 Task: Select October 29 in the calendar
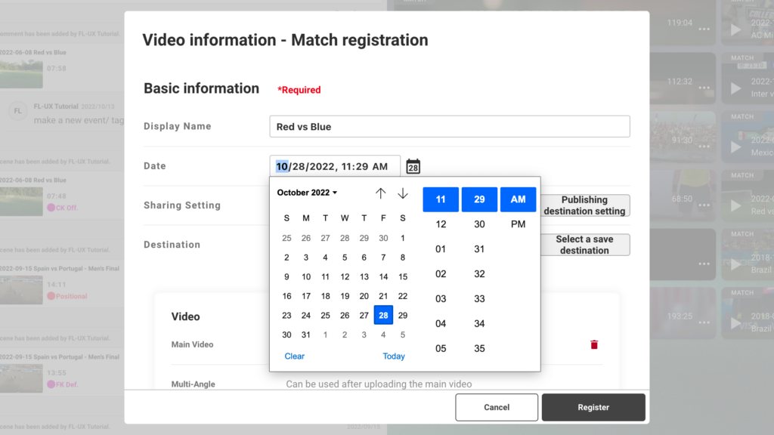pyautogui.click(x=403, y=315)
